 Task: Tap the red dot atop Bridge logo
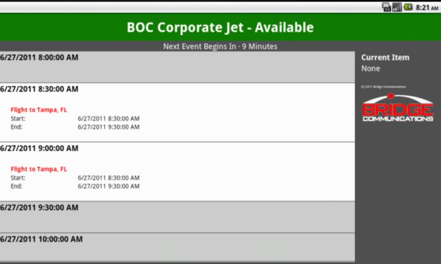(391, 96)
